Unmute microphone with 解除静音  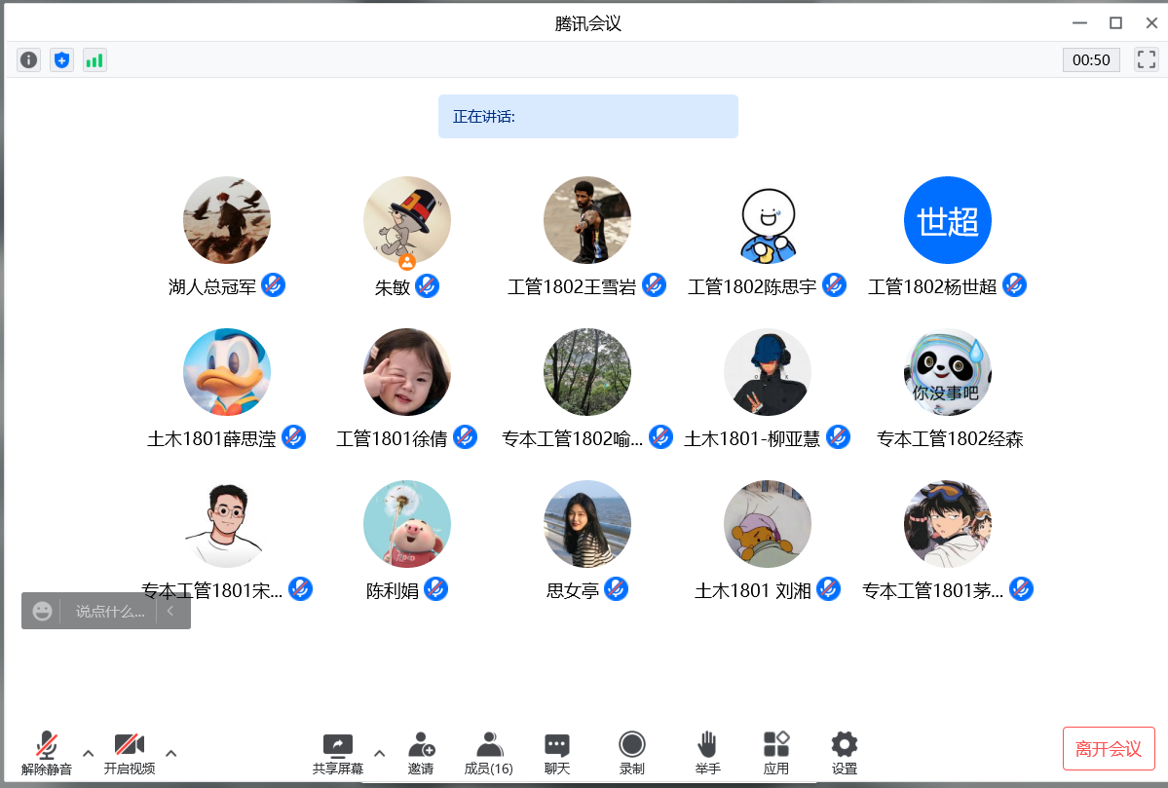click(x=46, y=753)
